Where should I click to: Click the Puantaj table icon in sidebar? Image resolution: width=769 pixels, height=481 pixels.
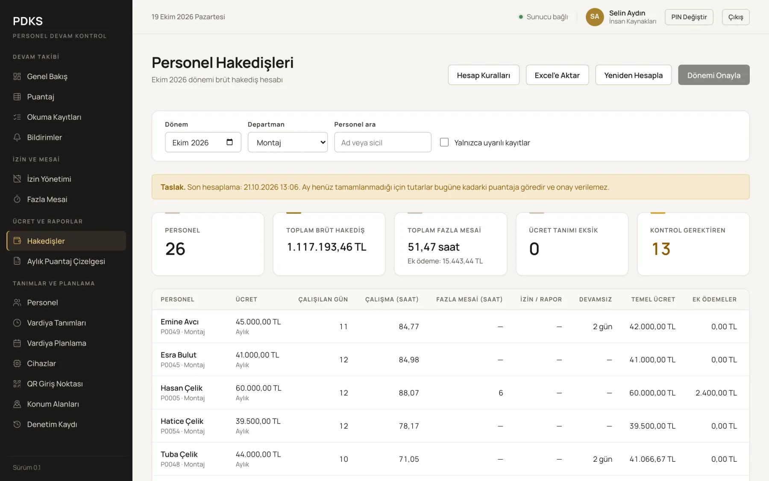[17, 97]
